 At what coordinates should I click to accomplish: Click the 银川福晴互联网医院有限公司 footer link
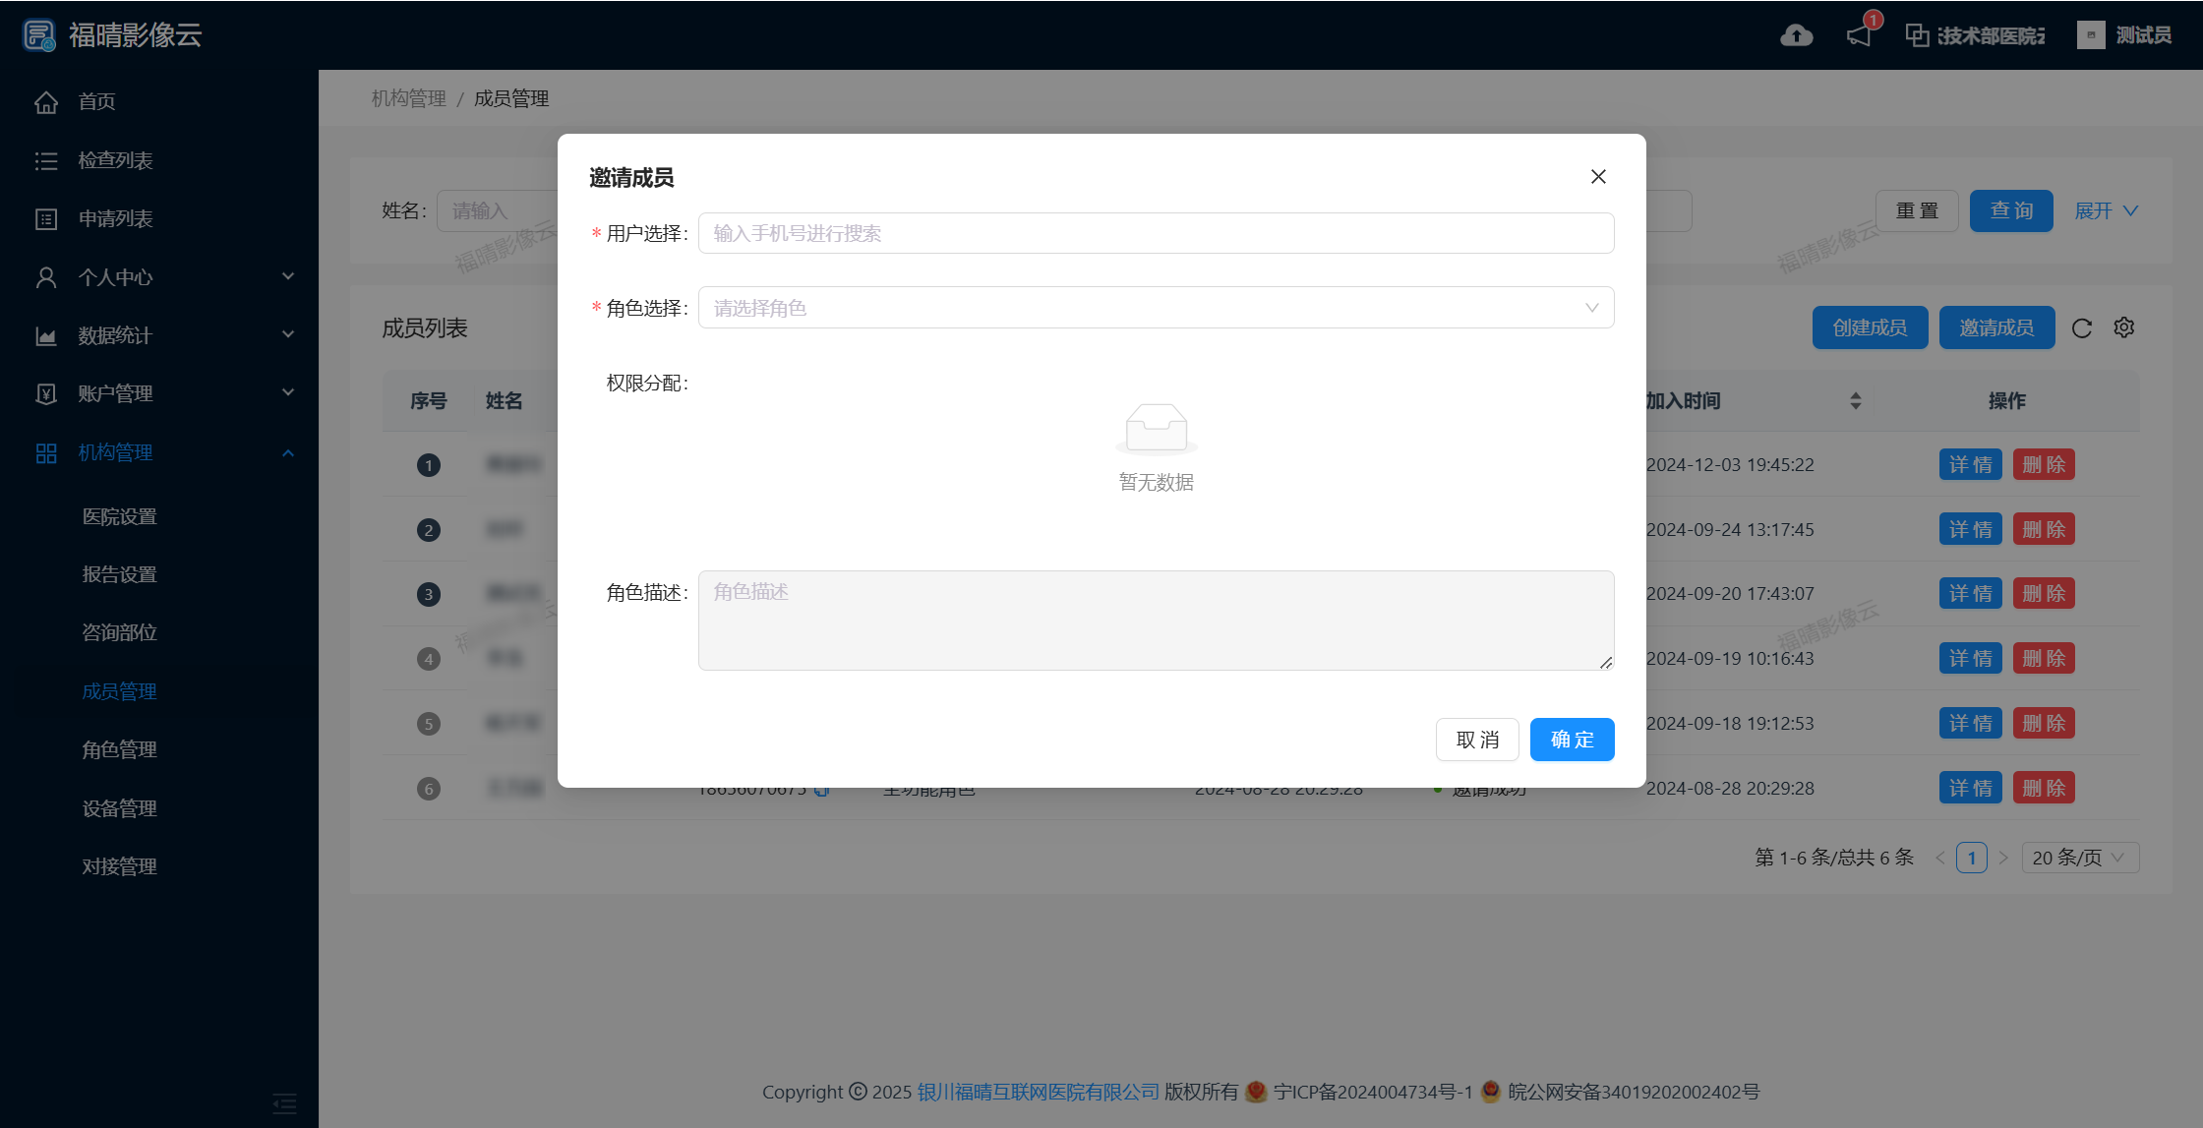[x=1038, y=1092]
